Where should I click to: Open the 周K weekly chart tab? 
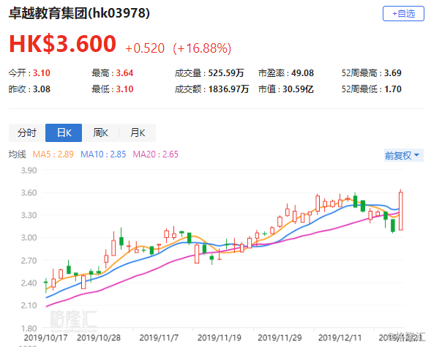pos(100,133)
